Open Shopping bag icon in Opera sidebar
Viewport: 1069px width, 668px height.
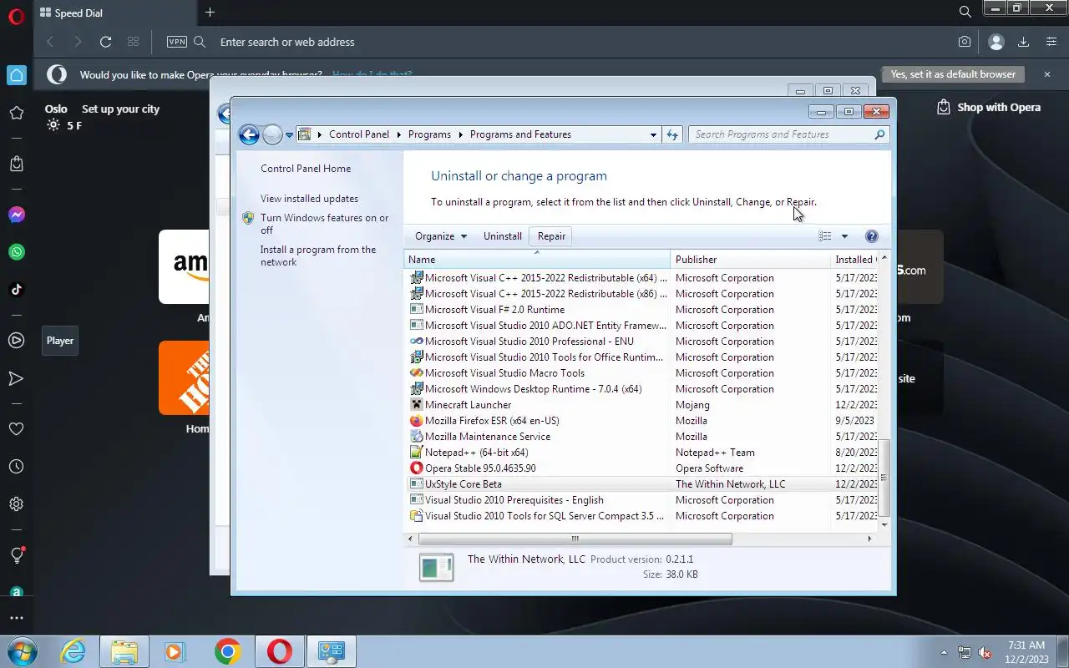coord(16,164)
